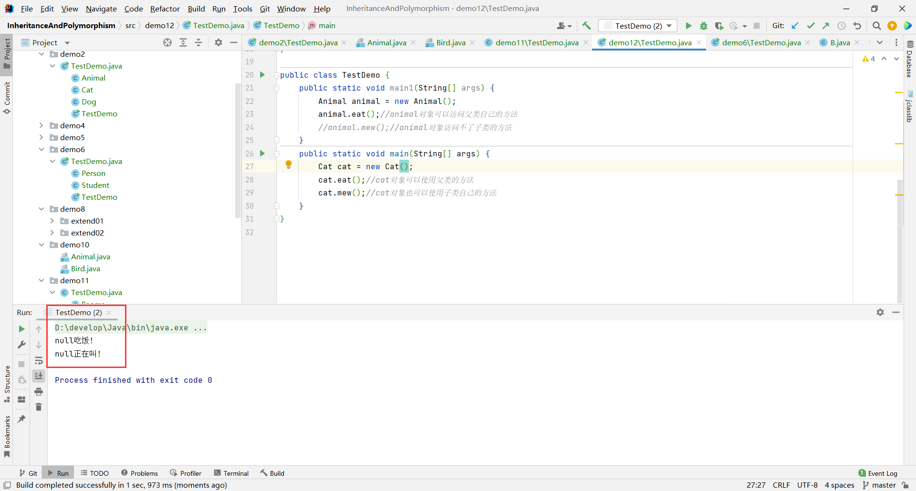Clear all Run console output with trash icon
Image resolution: width=916 pixels, height=491 pixels.
[39, 407]
